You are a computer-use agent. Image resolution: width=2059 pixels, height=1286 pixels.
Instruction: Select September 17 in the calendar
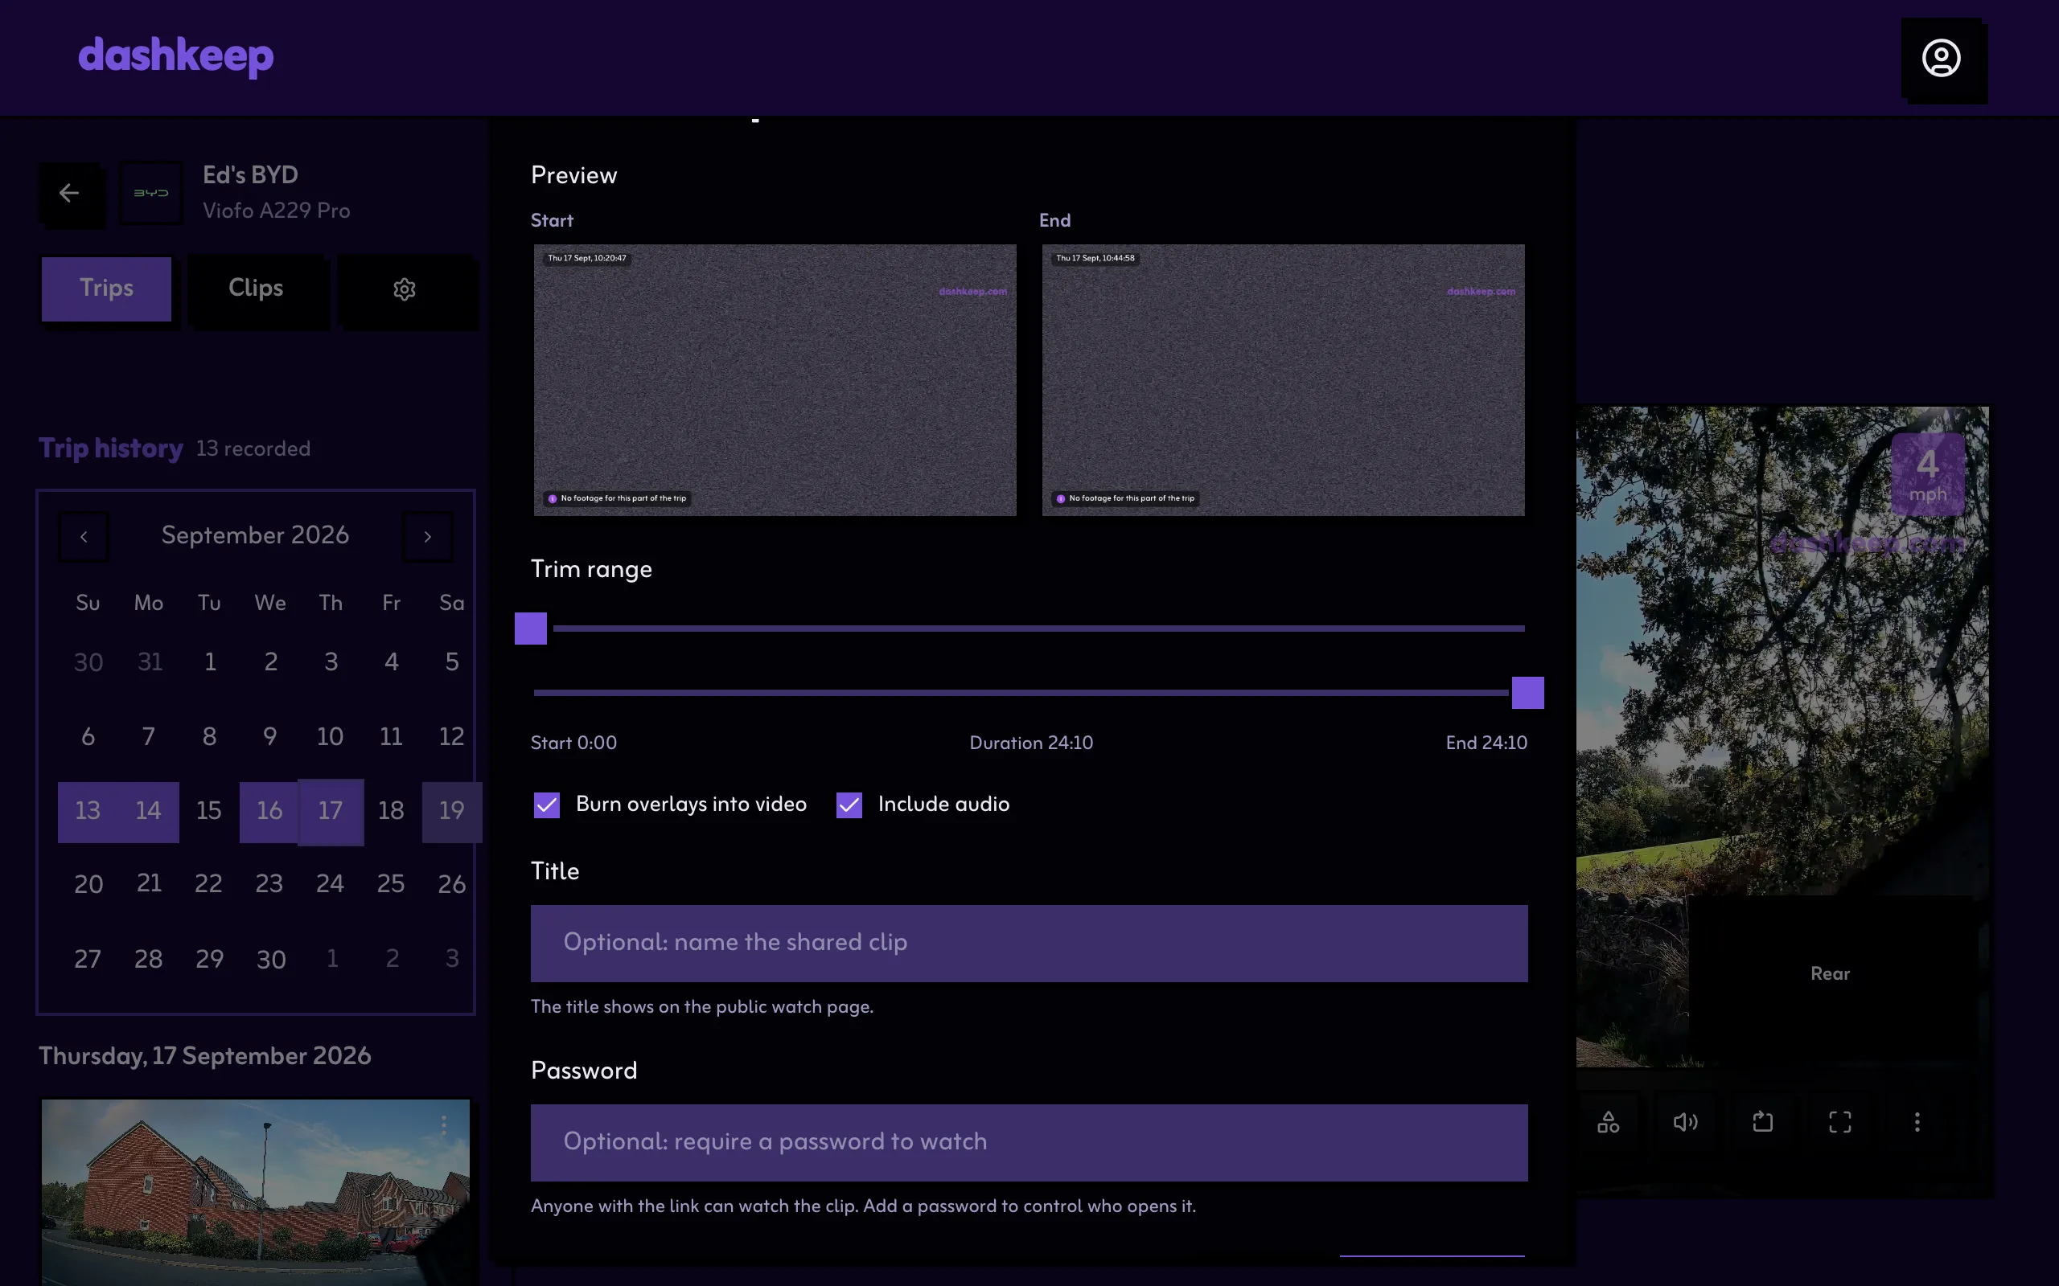point(330,812)
